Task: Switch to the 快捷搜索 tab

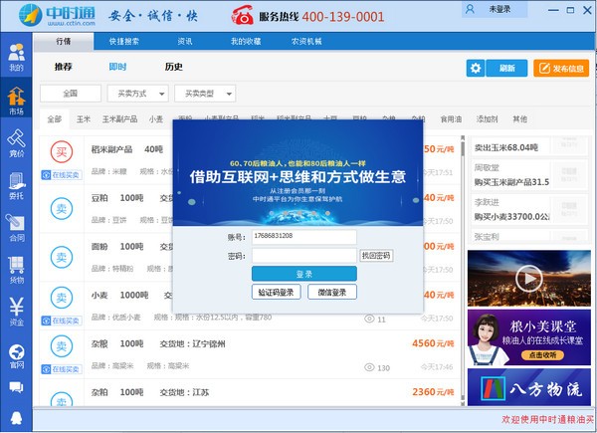Action: (125, 42)
